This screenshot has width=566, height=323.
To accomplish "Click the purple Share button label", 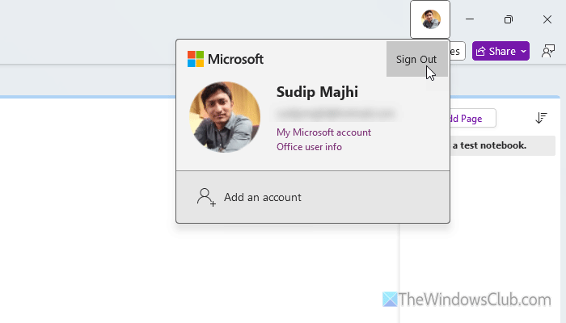I will tap(502, 51).
